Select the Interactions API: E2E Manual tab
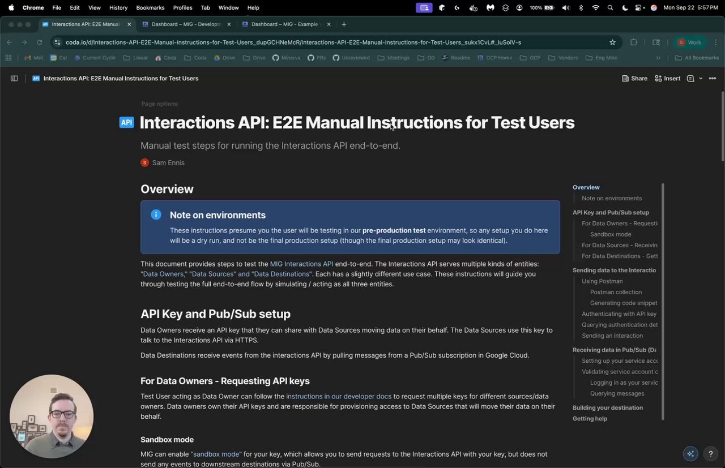Screen dimensions: 725x468 coord(87,24)
